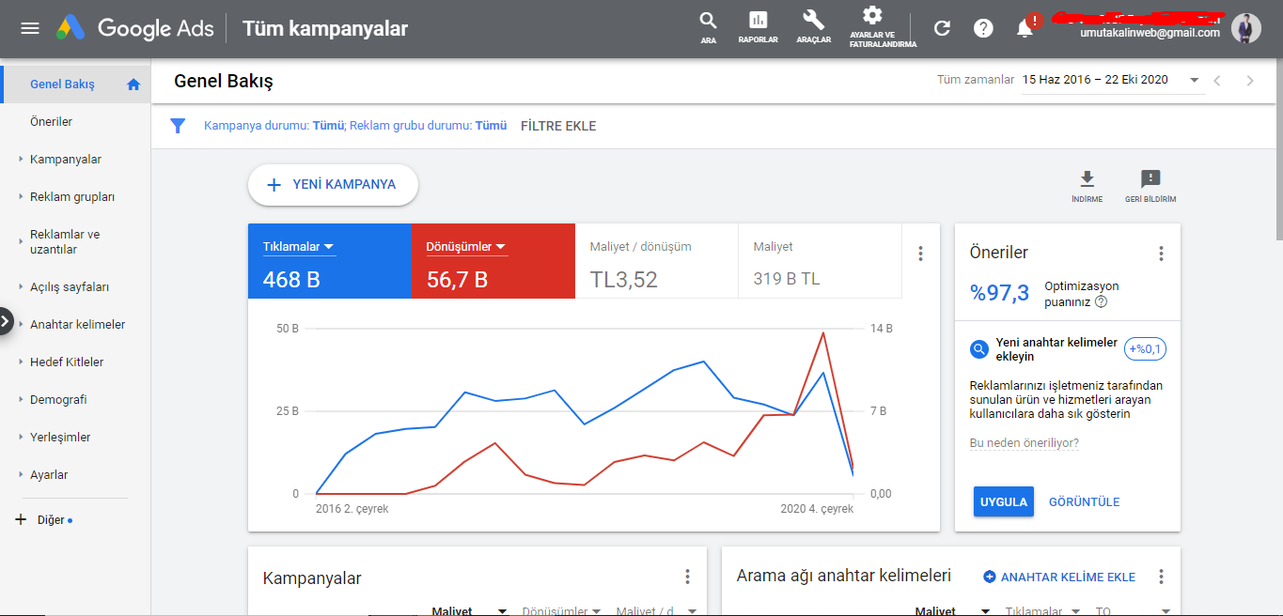Open the hamburger main menu
1283x616 pixels.
pyautogui.click(x=30, y=28)
